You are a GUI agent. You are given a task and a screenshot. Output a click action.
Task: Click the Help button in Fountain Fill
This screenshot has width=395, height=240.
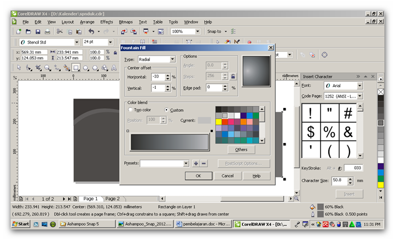[257, 176]
